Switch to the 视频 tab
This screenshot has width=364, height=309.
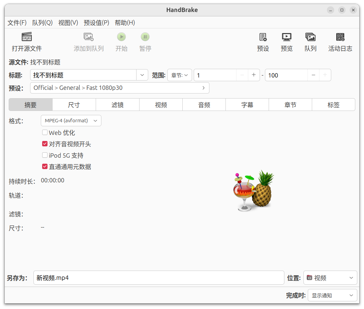pyautogui.click(x=161, y=105)
